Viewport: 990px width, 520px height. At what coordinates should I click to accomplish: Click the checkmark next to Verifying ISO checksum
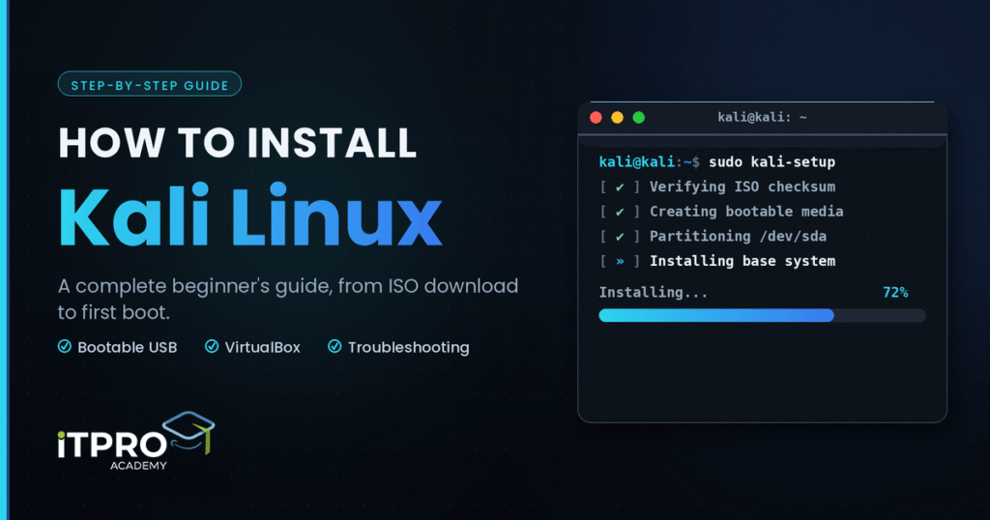tap(620, 187)
